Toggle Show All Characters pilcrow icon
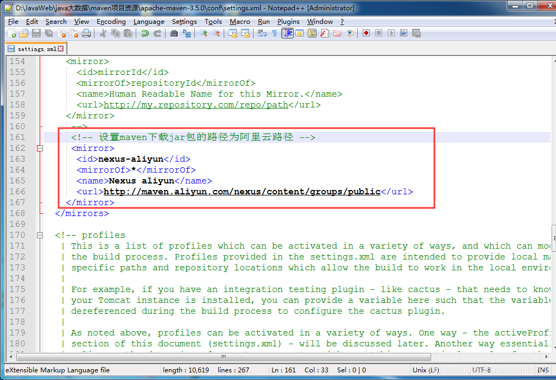Viewport: 556px width, 380px height. (274, 33)
